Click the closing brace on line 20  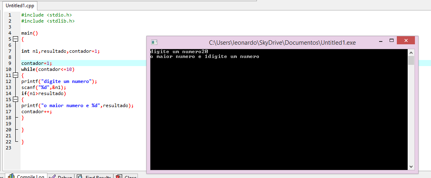(23, 130)
